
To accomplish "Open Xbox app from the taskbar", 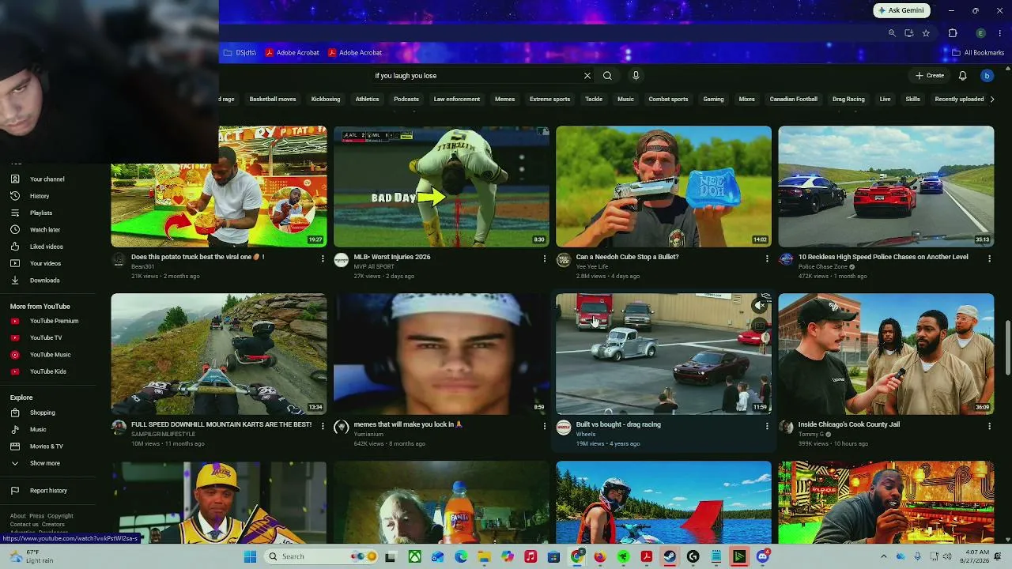I will 414,556.
